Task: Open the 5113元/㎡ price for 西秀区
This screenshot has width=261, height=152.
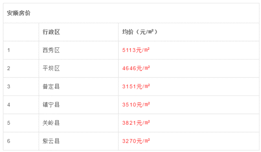Action: tap(136, 50)
